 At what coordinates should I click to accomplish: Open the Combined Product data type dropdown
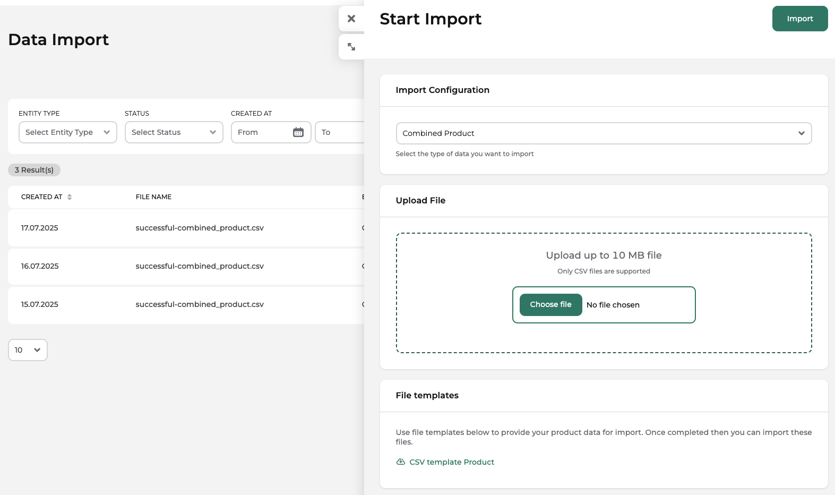604,133
